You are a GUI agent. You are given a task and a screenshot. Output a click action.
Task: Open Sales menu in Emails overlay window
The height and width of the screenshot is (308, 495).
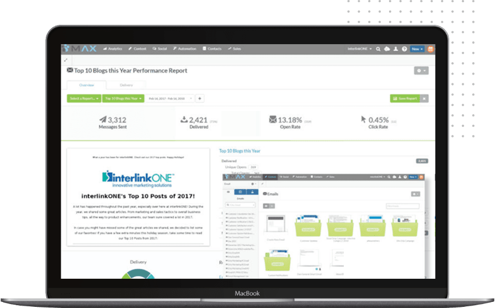(x=331, y=177)
